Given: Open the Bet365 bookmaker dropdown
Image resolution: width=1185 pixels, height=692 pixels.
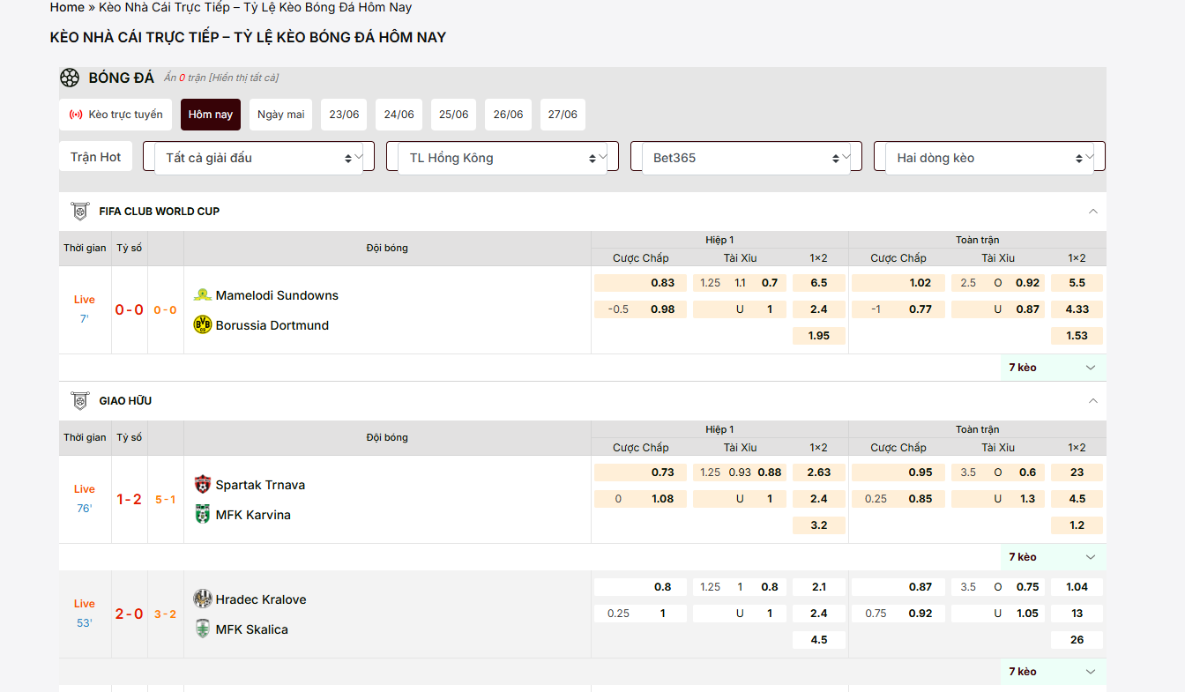Looking at the screenshot, I should coord(746,158).
